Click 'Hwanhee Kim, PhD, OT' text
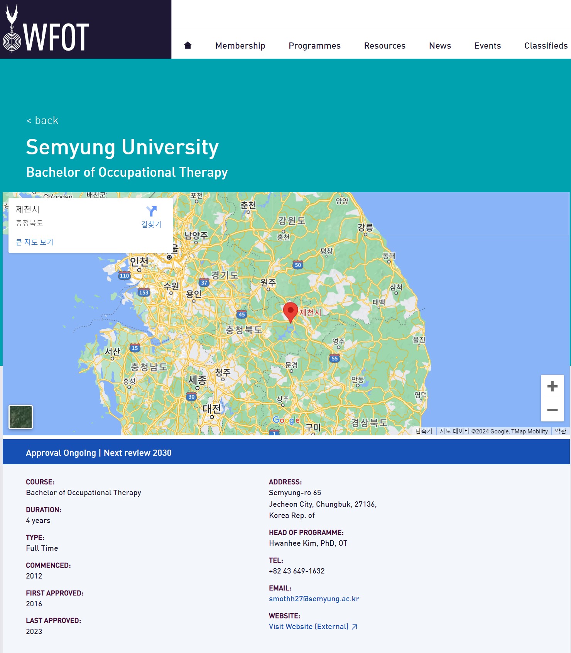The width and height of the screenshot is (571, 653). [x=308, y=543]
